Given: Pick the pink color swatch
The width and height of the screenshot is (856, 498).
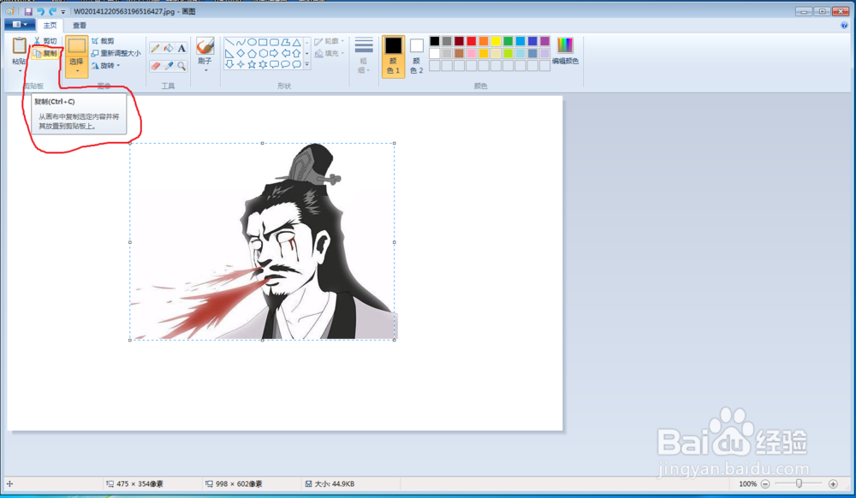Looking at the screenshot, I should pos(471,53).
